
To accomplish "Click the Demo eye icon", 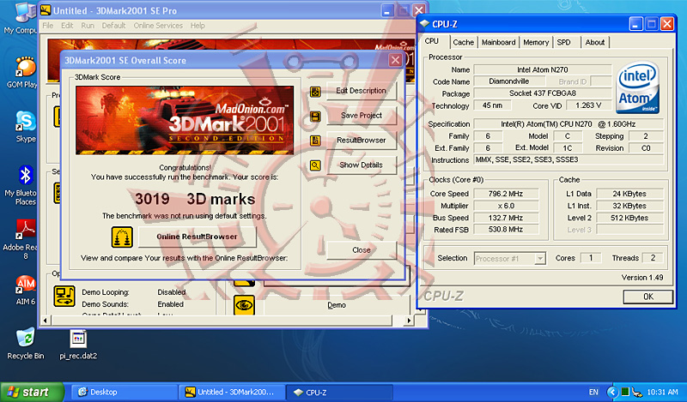I will [x=244, y=305].
